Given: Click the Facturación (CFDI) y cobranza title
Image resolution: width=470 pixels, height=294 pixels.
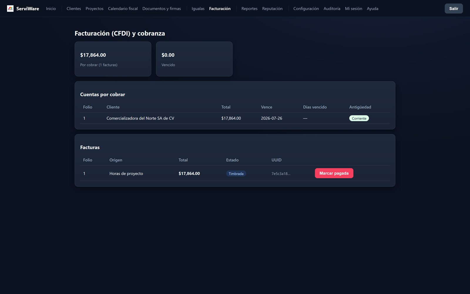Looking at the screenshot, I should point(120,33).
